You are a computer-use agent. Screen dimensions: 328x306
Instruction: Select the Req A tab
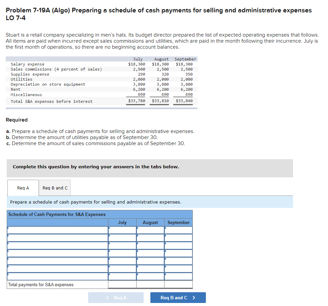pyautogui.click(x=23, y=188)
